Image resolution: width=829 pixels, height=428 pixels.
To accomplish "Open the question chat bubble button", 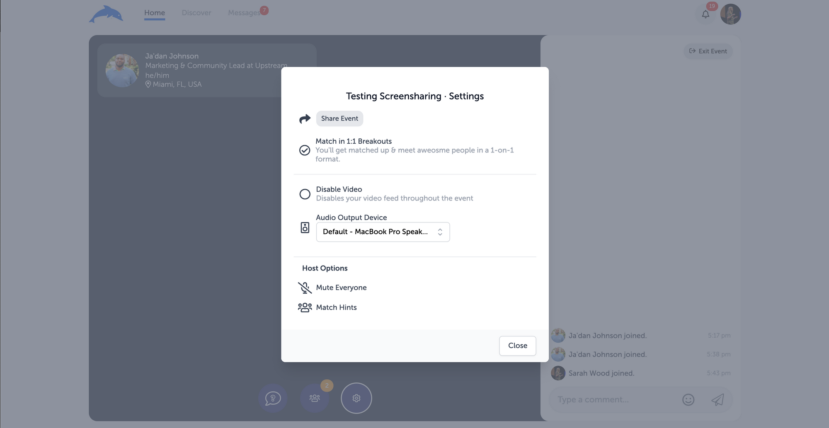I will coord(273,398).
